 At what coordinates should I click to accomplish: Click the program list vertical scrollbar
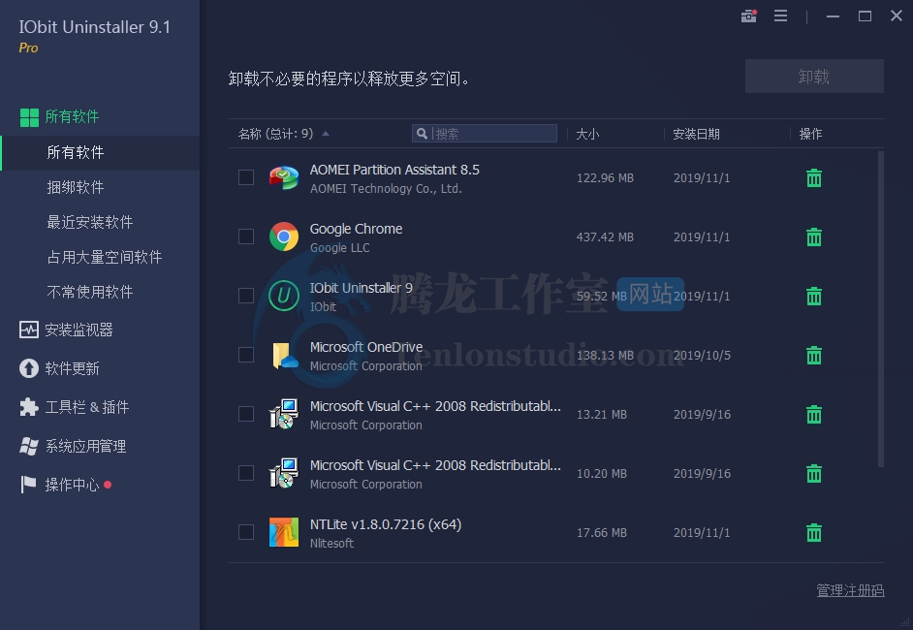880,308
